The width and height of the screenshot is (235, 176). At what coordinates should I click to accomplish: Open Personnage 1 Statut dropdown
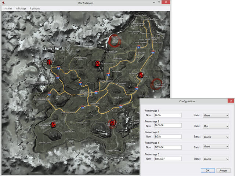pyautogui.click(x=216, y=115)
